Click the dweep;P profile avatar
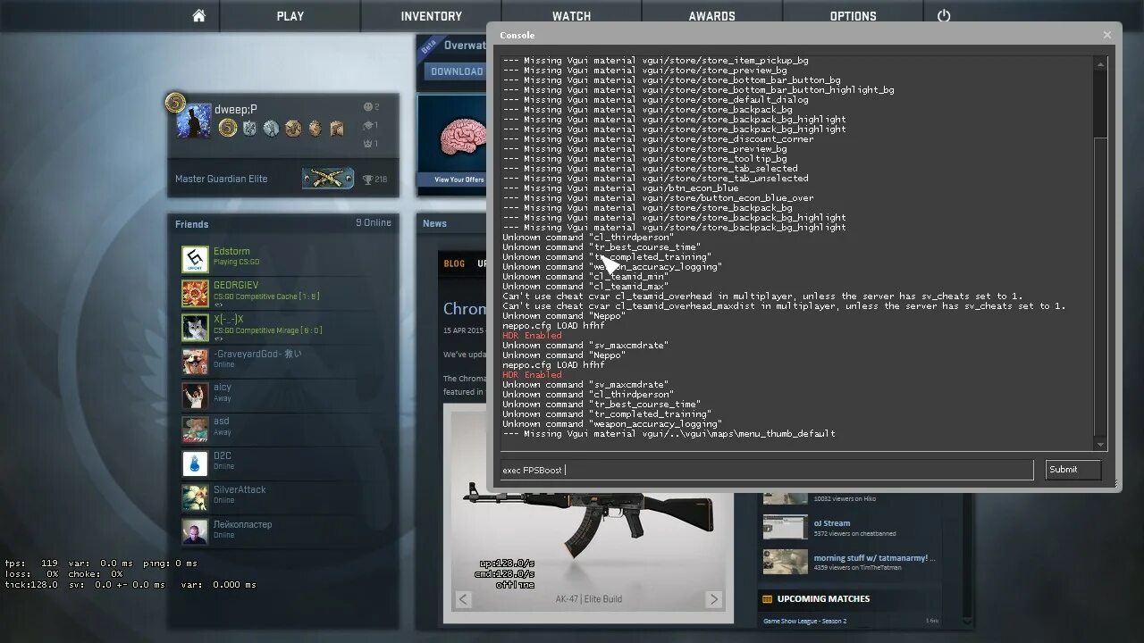 [x=194, y=121]
